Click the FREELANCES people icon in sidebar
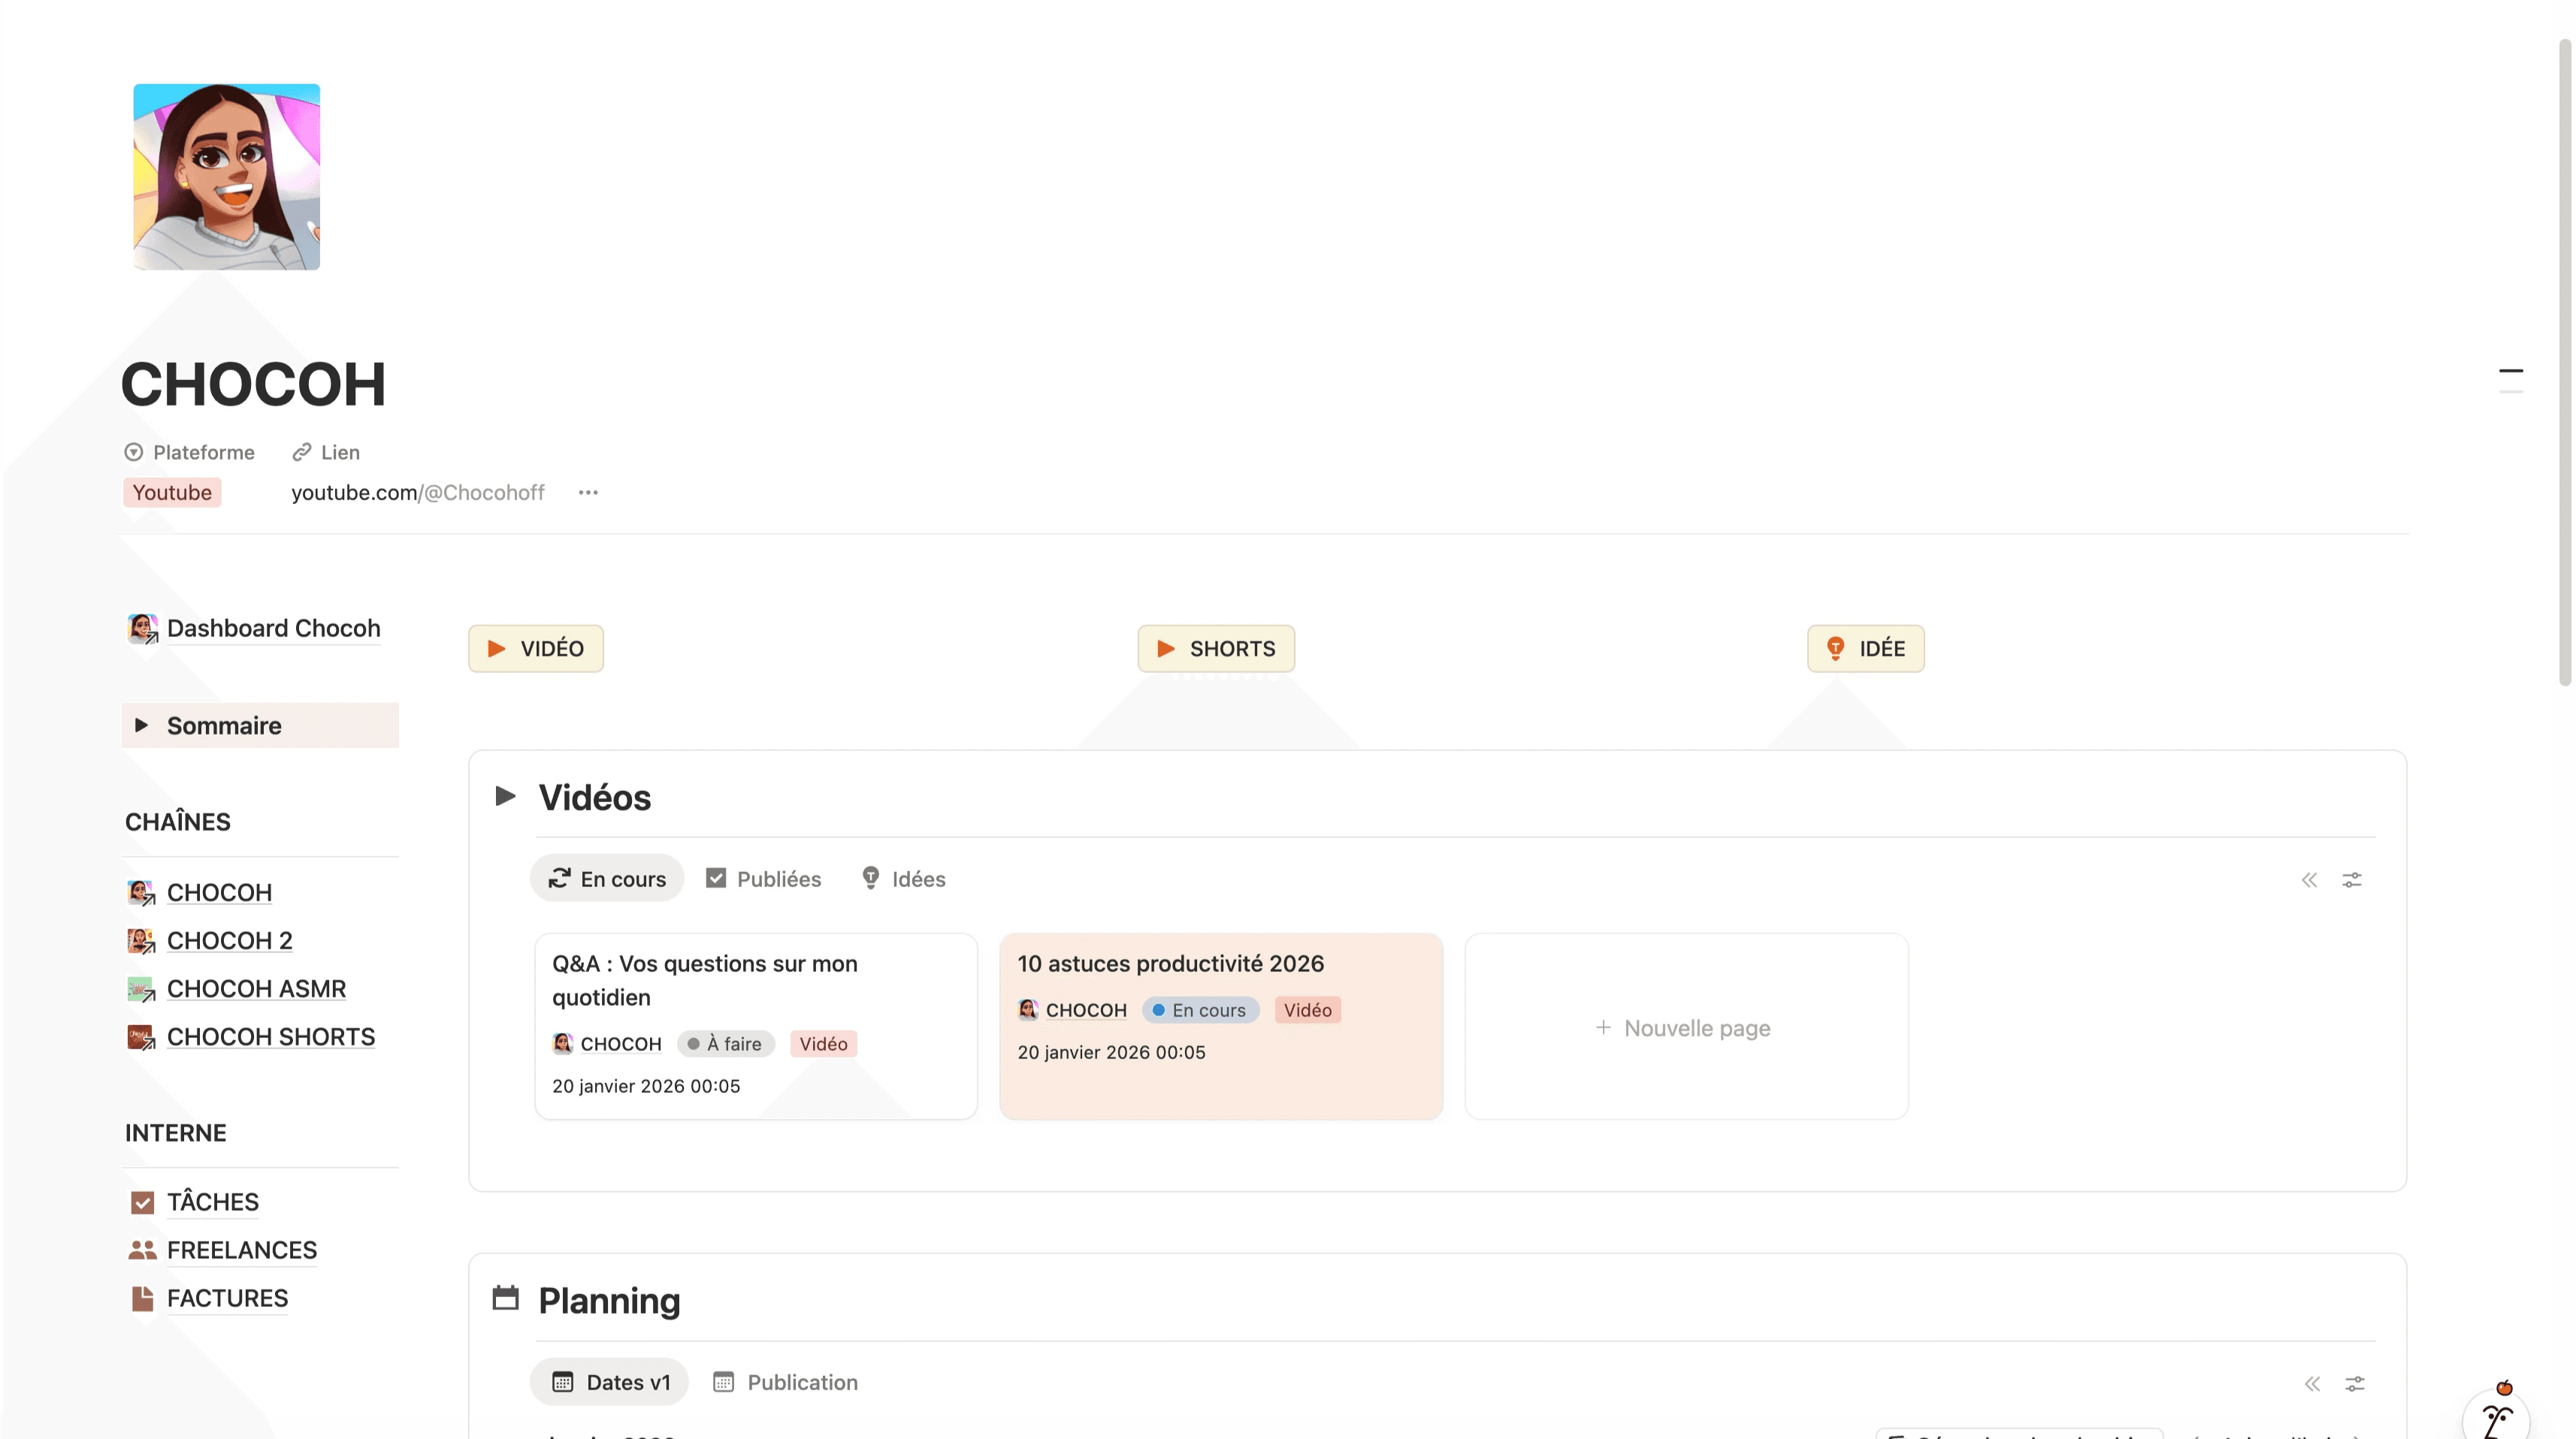The width and height of the screenshot is (2576, 1439). (142, 1249)
